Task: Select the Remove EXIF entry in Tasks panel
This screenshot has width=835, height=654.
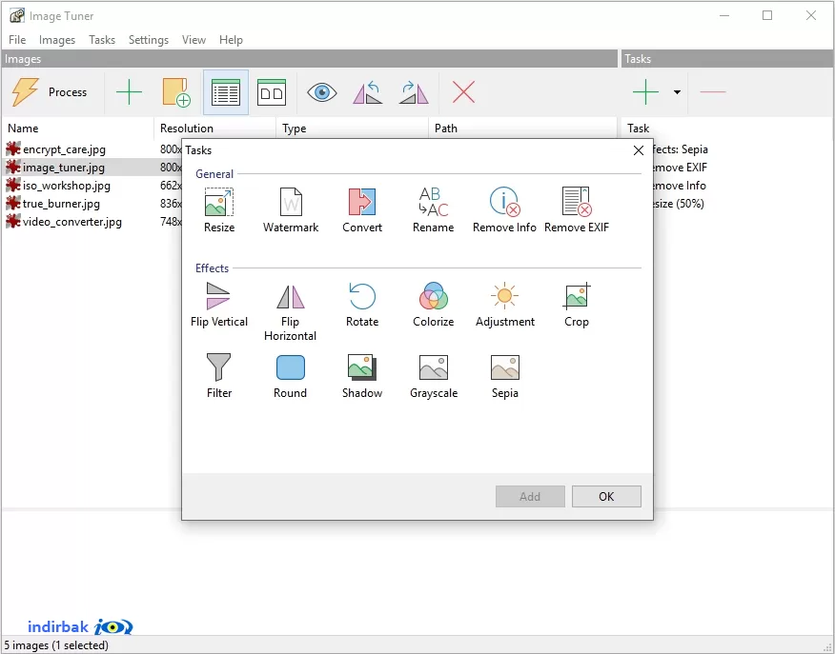Action: (681, 168)
